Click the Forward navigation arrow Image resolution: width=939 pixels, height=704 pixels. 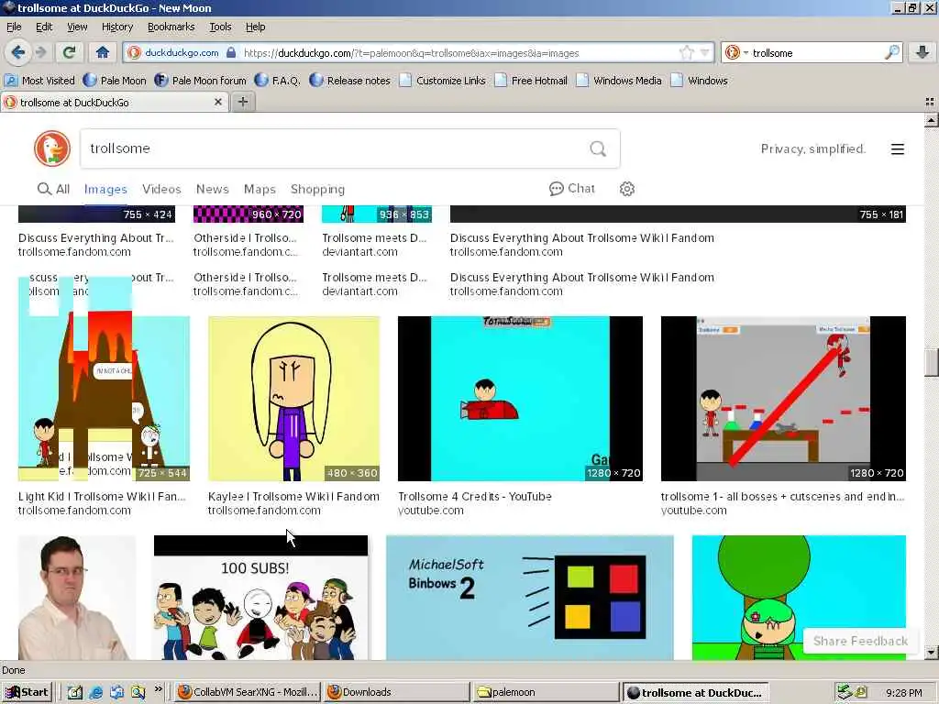(40, 52)
